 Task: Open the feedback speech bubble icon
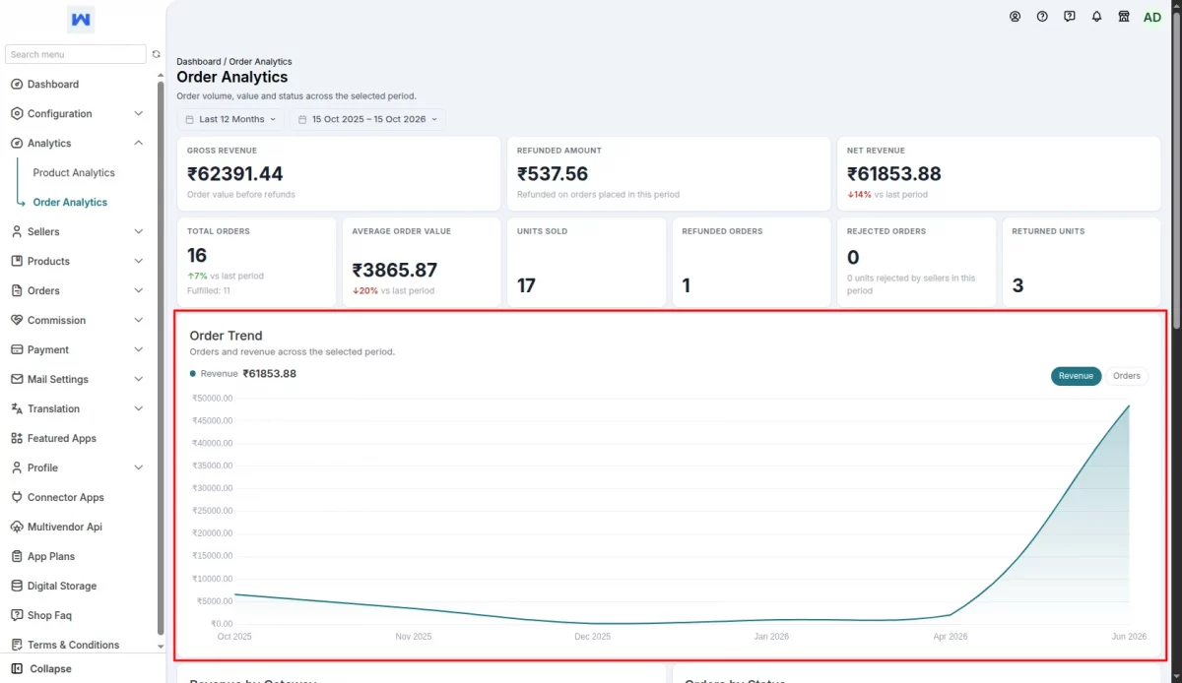pyautogui.click(x=1070, y=17)
